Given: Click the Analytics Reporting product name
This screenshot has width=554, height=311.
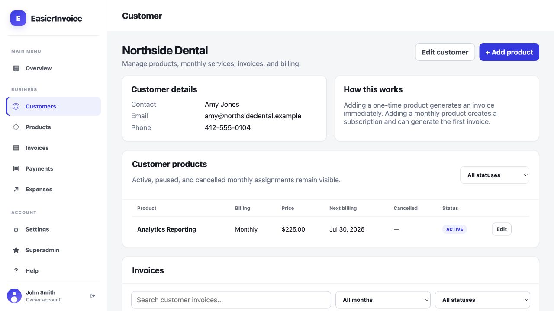Looking at the screenshot, I should [x=167, y=229].
